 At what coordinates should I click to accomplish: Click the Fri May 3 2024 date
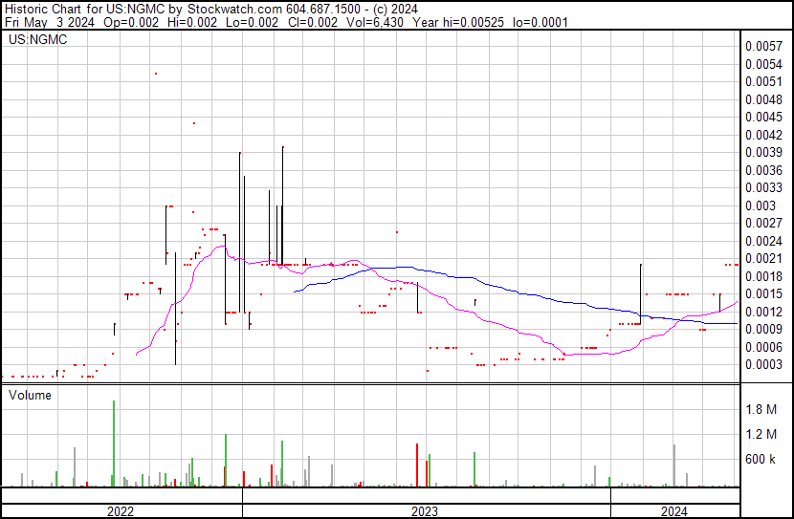click(x=50, y=22)
